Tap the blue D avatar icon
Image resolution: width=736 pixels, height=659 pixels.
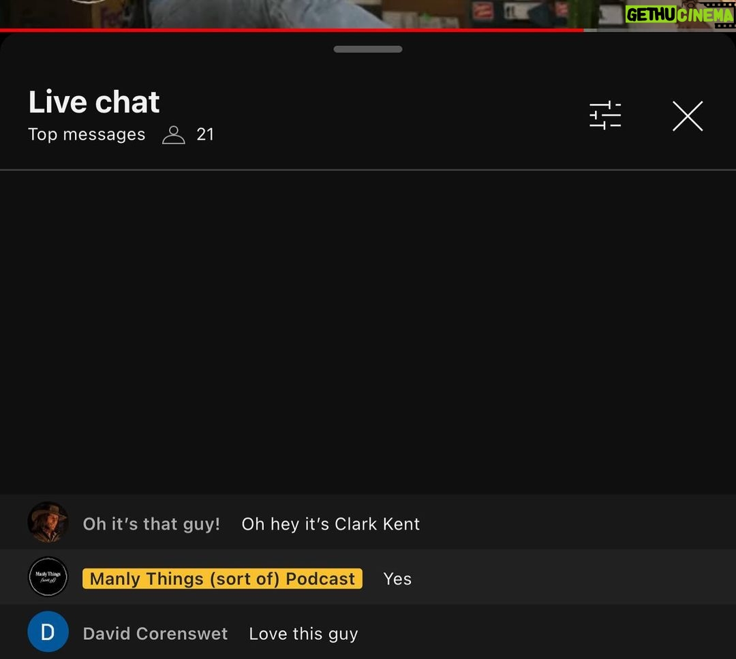tap(48, 632)
